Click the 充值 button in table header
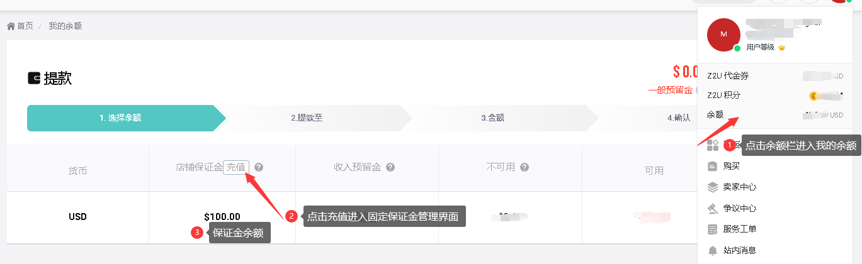Image resolution: width=862 pixels, height=264 pixels. (236, 168)
